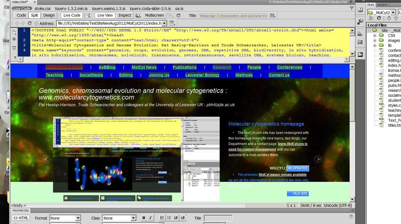
Task: Click the Italic formatting button in Properties
Action: [x=150, y=218]
